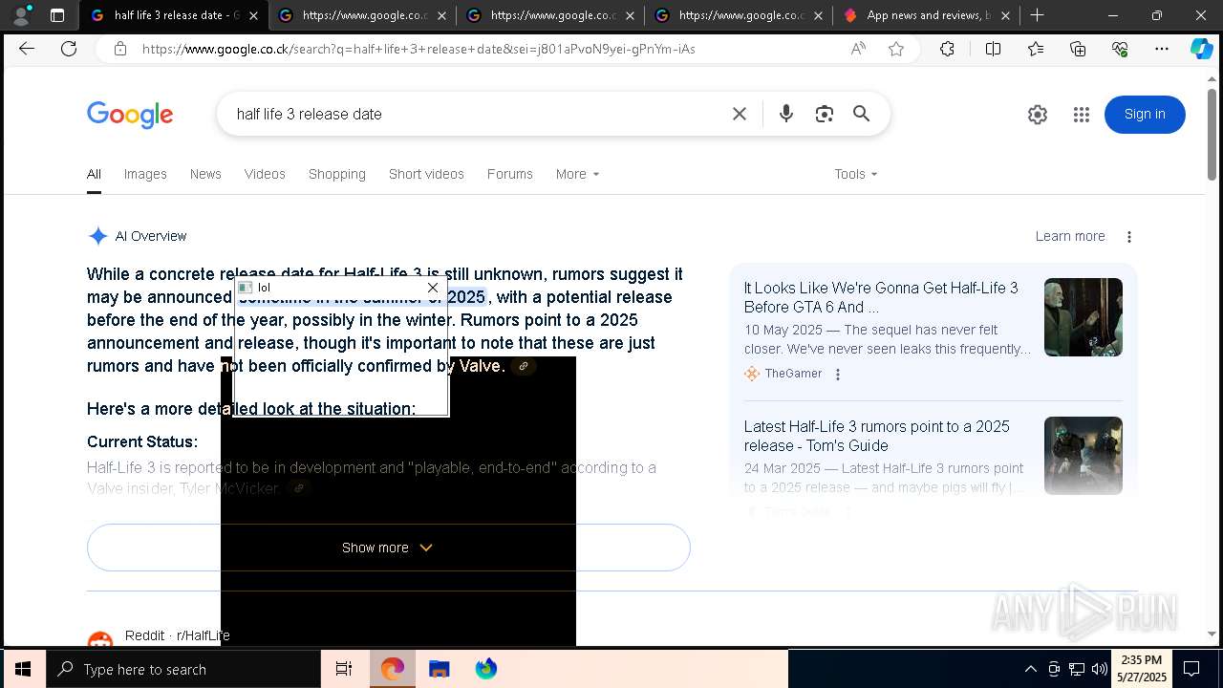Open the Latest Half-Life 3 rumors article
1223x688 pixels.
tap(877, 436)
